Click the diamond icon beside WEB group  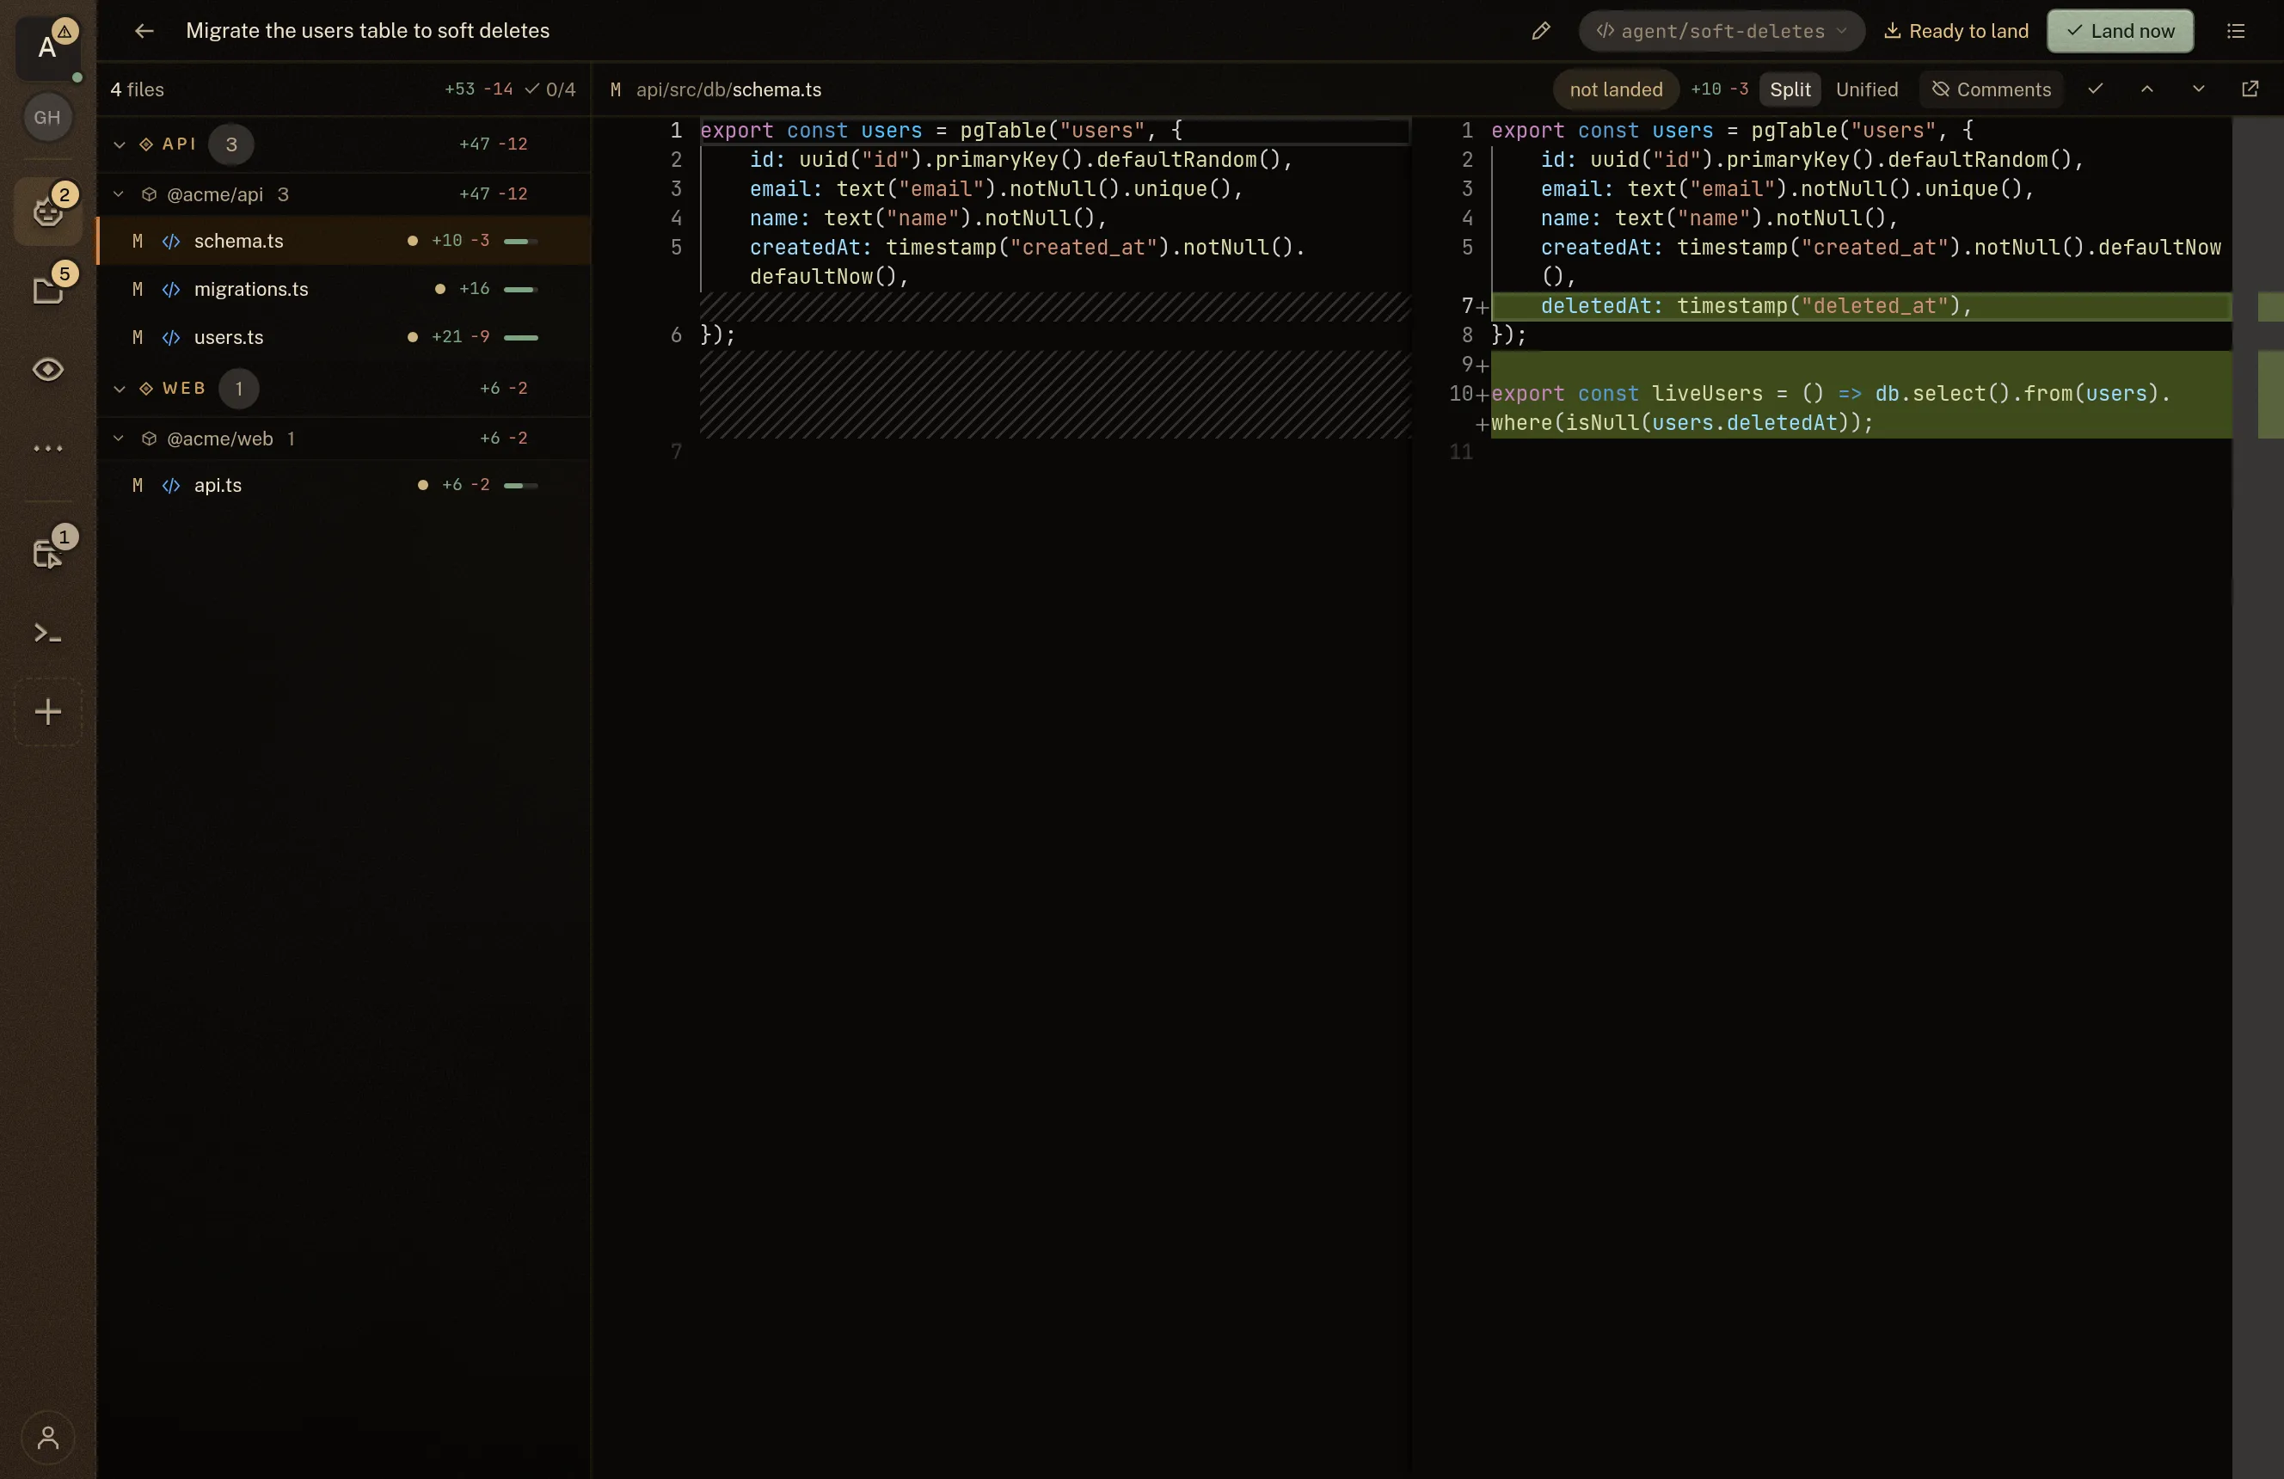tap(146, 389)
